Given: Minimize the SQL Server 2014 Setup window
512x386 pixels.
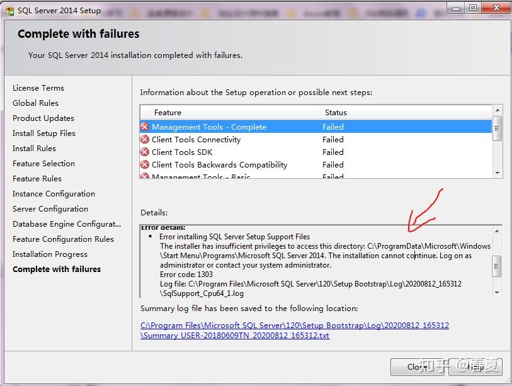Looking at the screenshot, I should pos(456,8).
